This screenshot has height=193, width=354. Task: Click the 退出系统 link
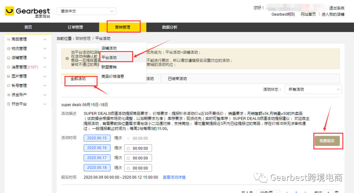[x=337, y=8]
